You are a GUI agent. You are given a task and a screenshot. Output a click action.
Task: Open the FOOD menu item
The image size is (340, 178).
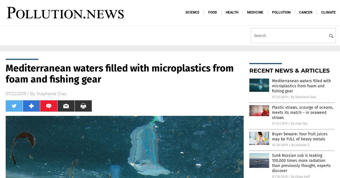coord(212,12)
